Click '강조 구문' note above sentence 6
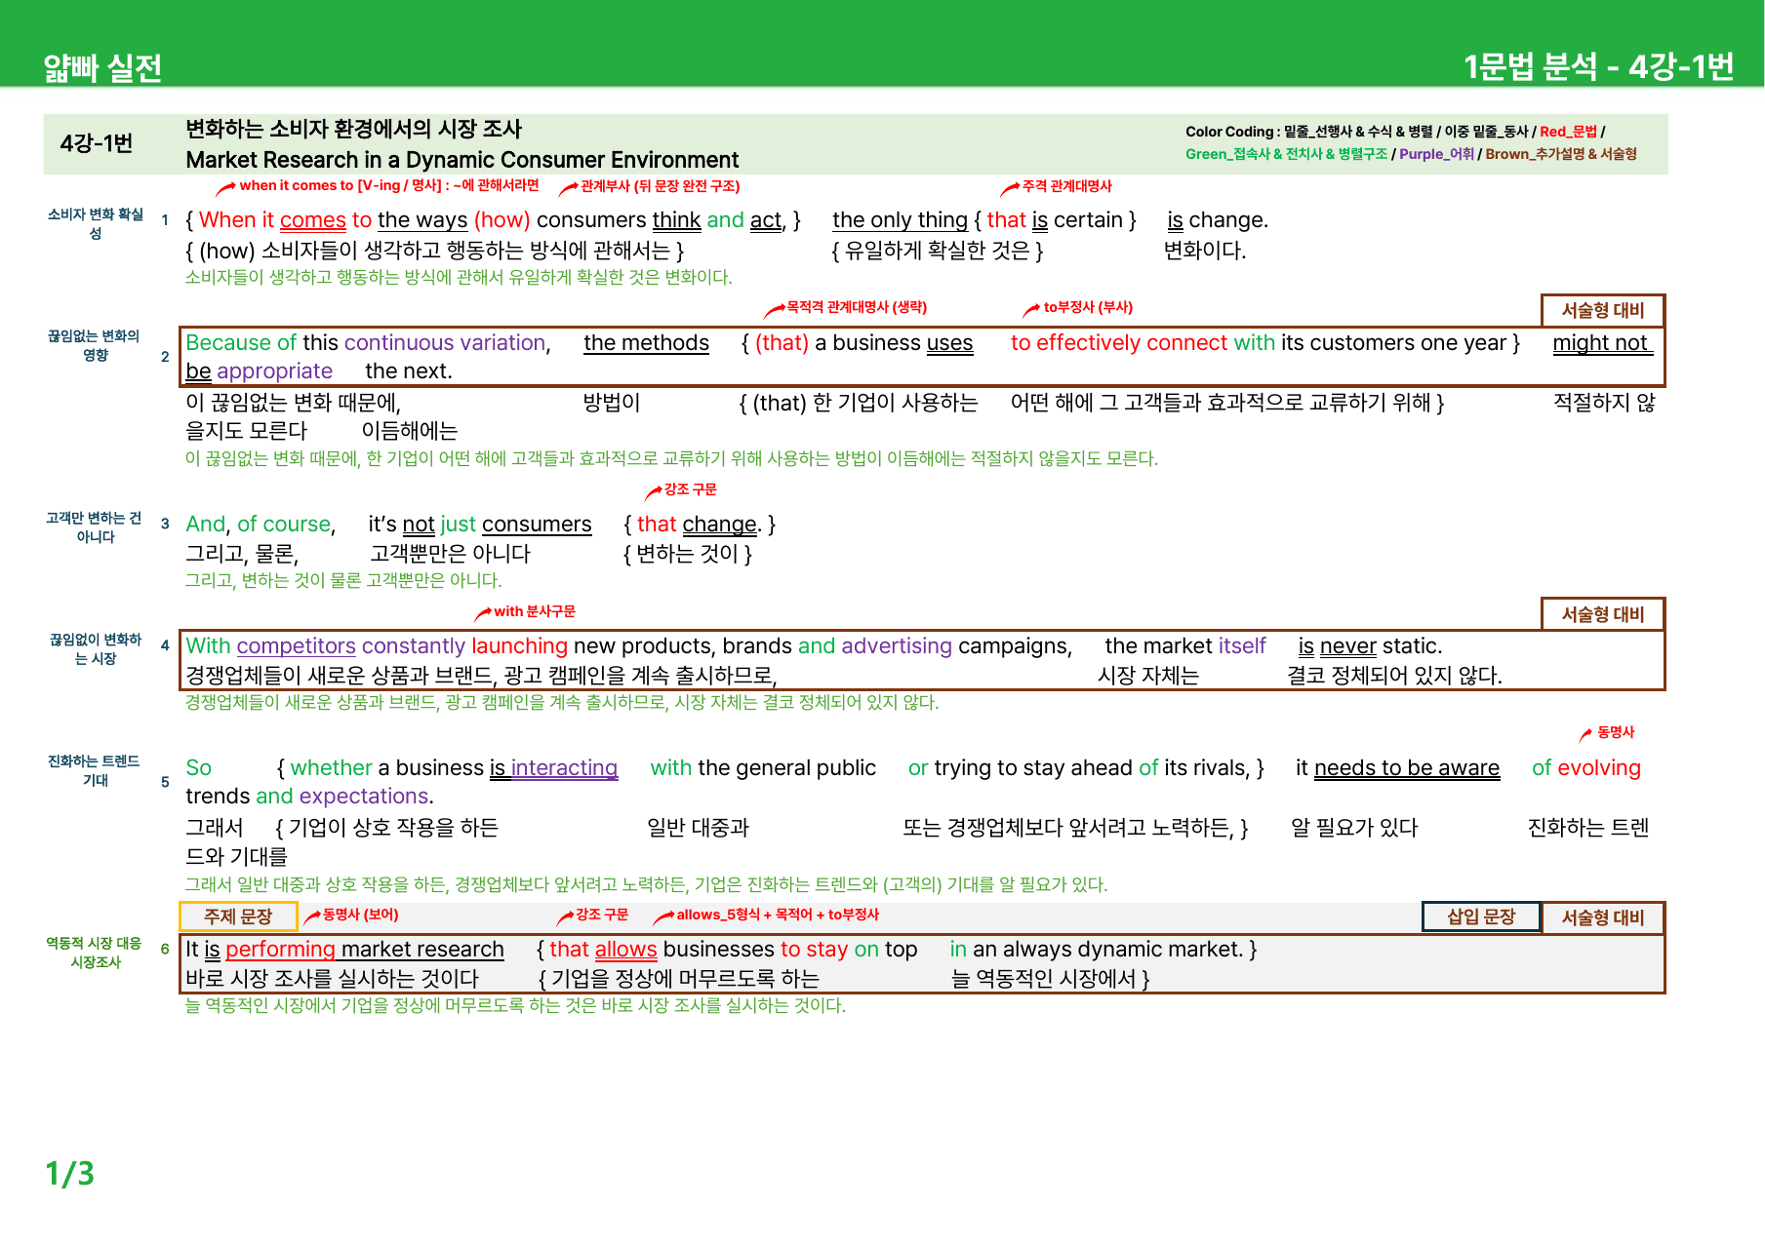This screenshot has height=1247, width=1765. (x=602, y=915)
